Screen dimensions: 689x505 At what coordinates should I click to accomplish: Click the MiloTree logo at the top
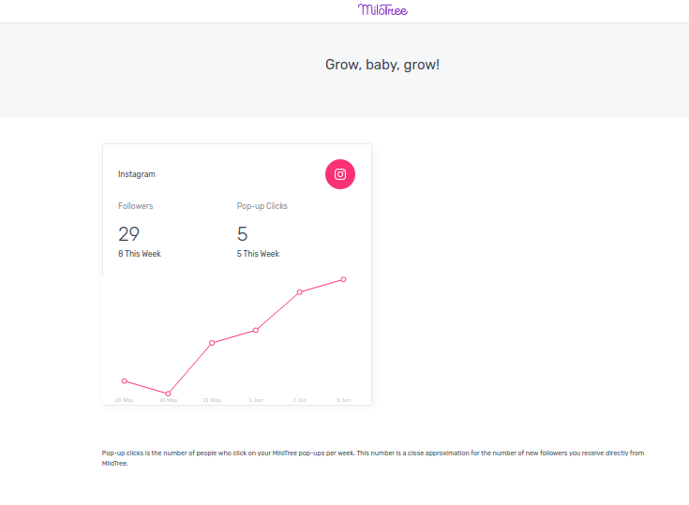click(382, 9)
